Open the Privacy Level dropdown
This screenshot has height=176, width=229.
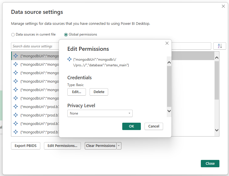[x=100, y=113]
